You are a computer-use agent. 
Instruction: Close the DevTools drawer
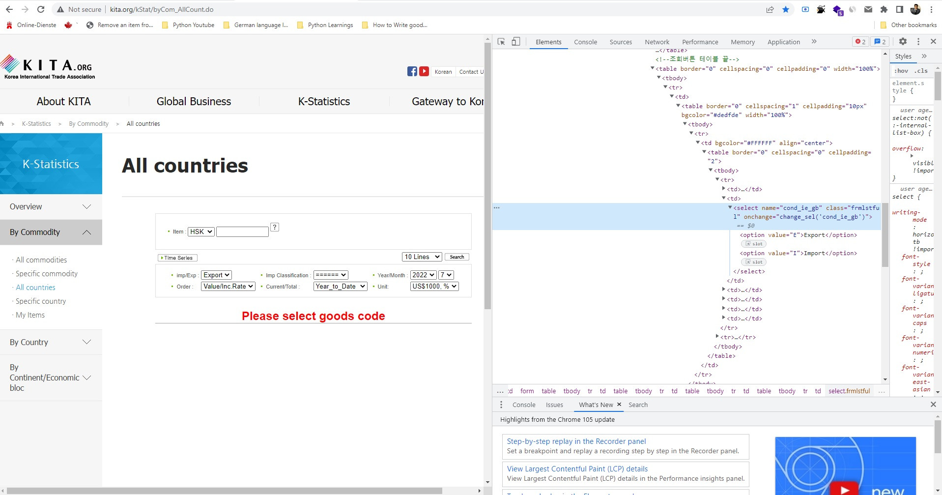click(933, 405)
